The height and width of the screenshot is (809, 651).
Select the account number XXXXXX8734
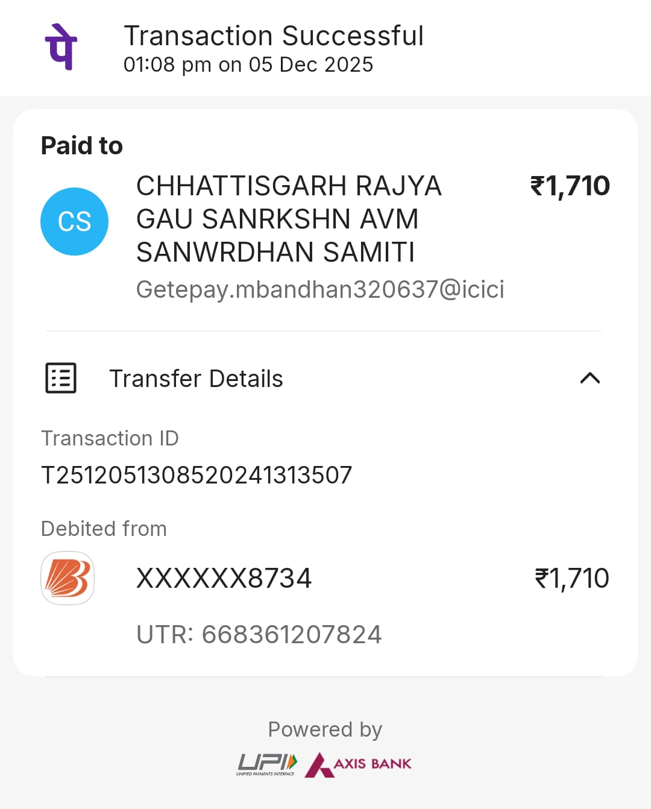click(224, 578)
